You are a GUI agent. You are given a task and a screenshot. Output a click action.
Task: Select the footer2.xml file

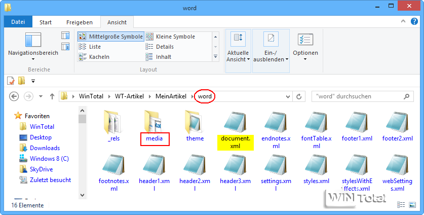click(398, 126)
